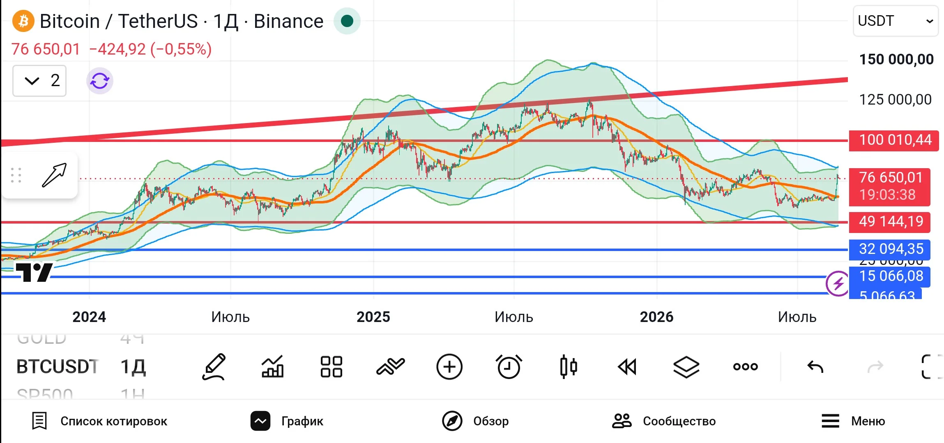Click the purple lightning bolt icon

tap(838, 283)
